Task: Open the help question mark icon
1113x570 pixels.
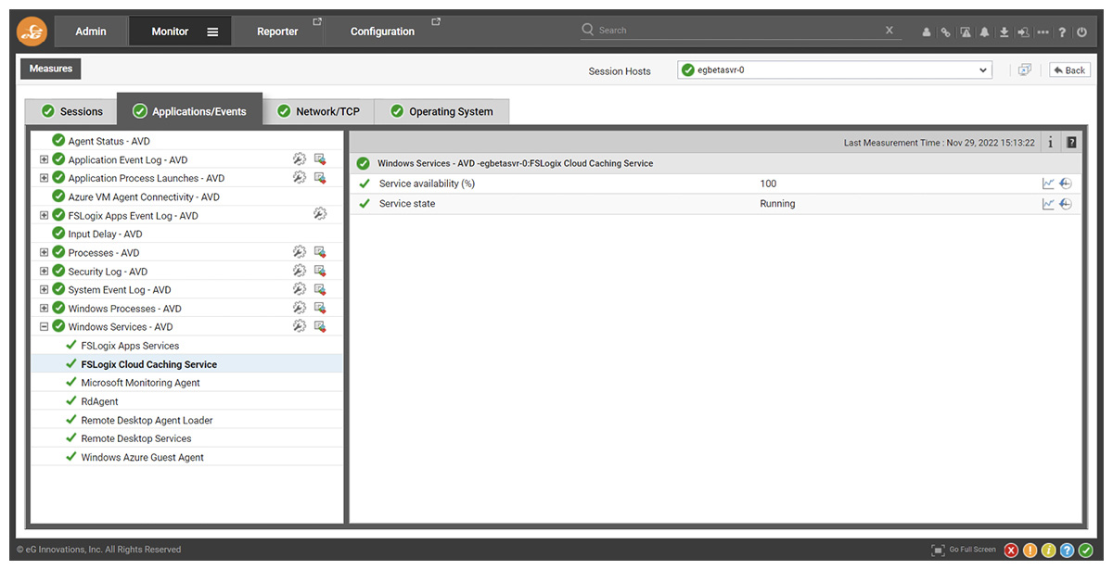Action: point(1063,32)
